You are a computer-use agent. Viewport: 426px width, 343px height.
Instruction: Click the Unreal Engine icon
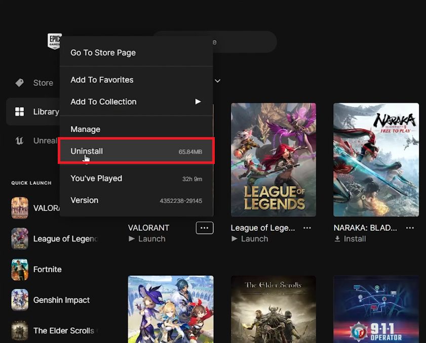tap(19, 141)
